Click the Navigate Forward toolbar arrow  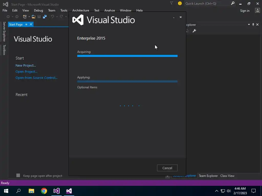(x=17, y=17)
